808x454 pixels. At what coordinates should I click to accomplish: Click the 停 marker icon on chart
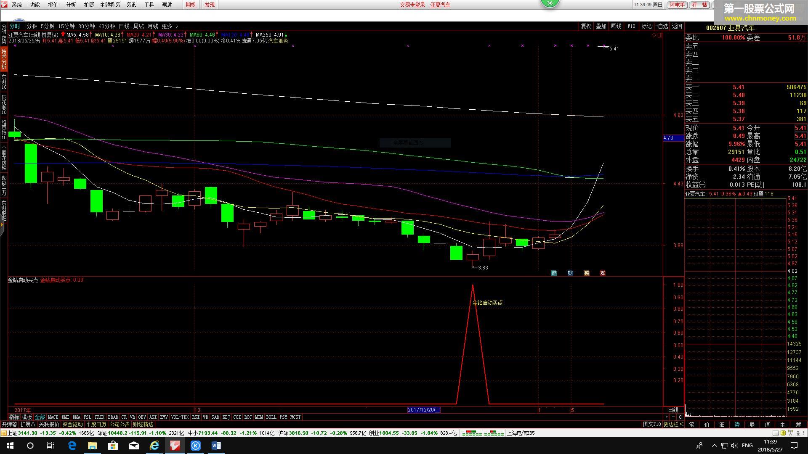554,273
